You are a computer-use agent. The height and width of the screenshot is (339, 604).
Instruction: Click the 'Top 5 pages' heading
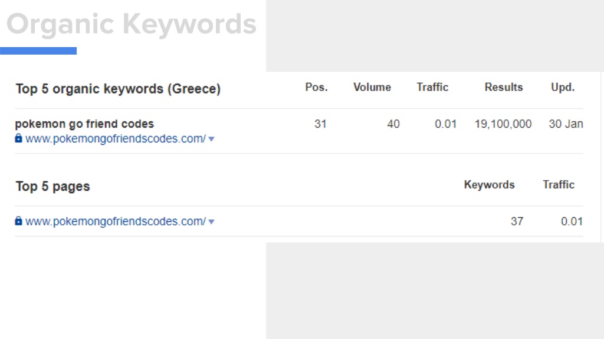coord(52,187)
